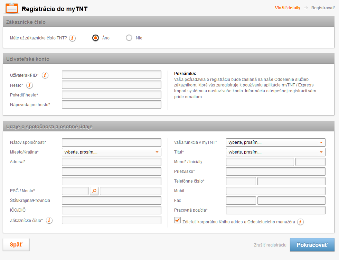Focus the Zákaznícke číslo input field

112,220
